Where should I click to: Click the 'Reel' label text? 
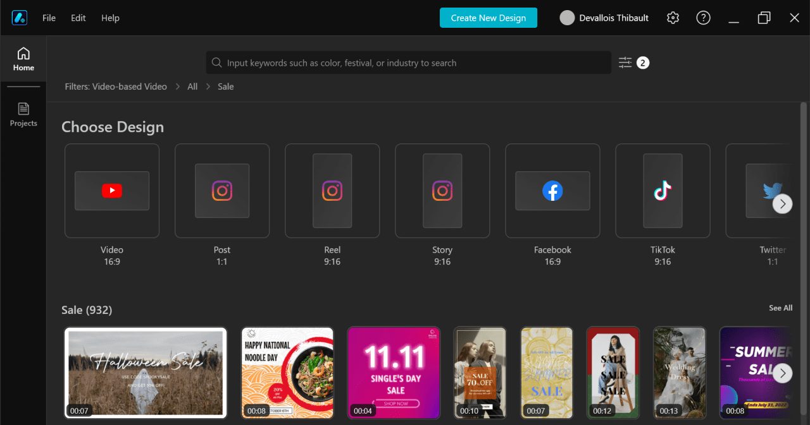pyautogui.click(x=332, y=249)
